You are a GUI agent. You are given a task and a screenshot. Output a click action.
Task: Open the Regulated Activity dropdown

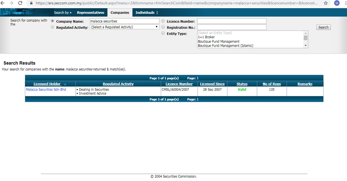[x=124, y=27]
